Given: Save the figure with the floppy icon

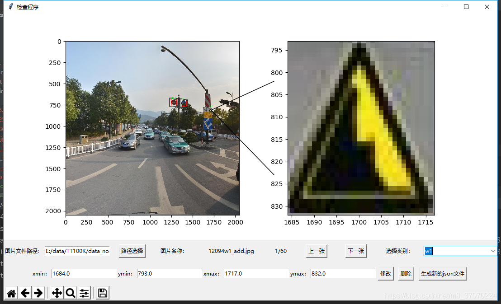Looking at the screenshot, I should [103, 293].
